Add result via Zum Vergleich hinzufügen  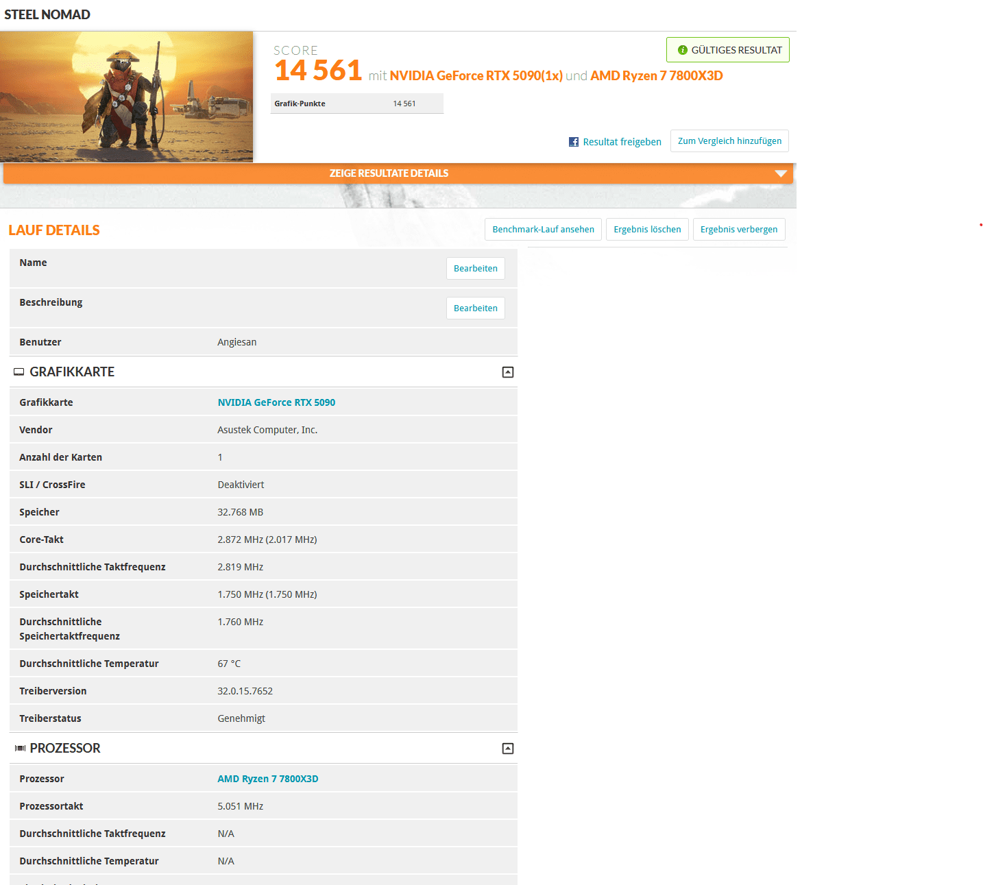pos(729,141)
